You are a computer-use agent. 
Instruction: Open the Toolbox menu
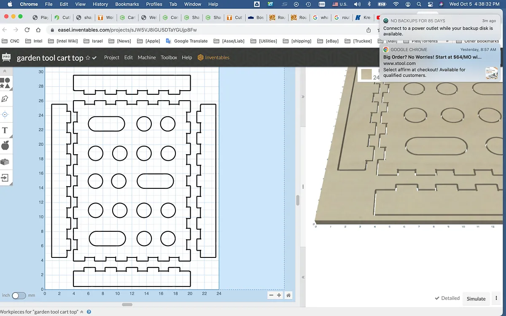click(x=169, y=58)
